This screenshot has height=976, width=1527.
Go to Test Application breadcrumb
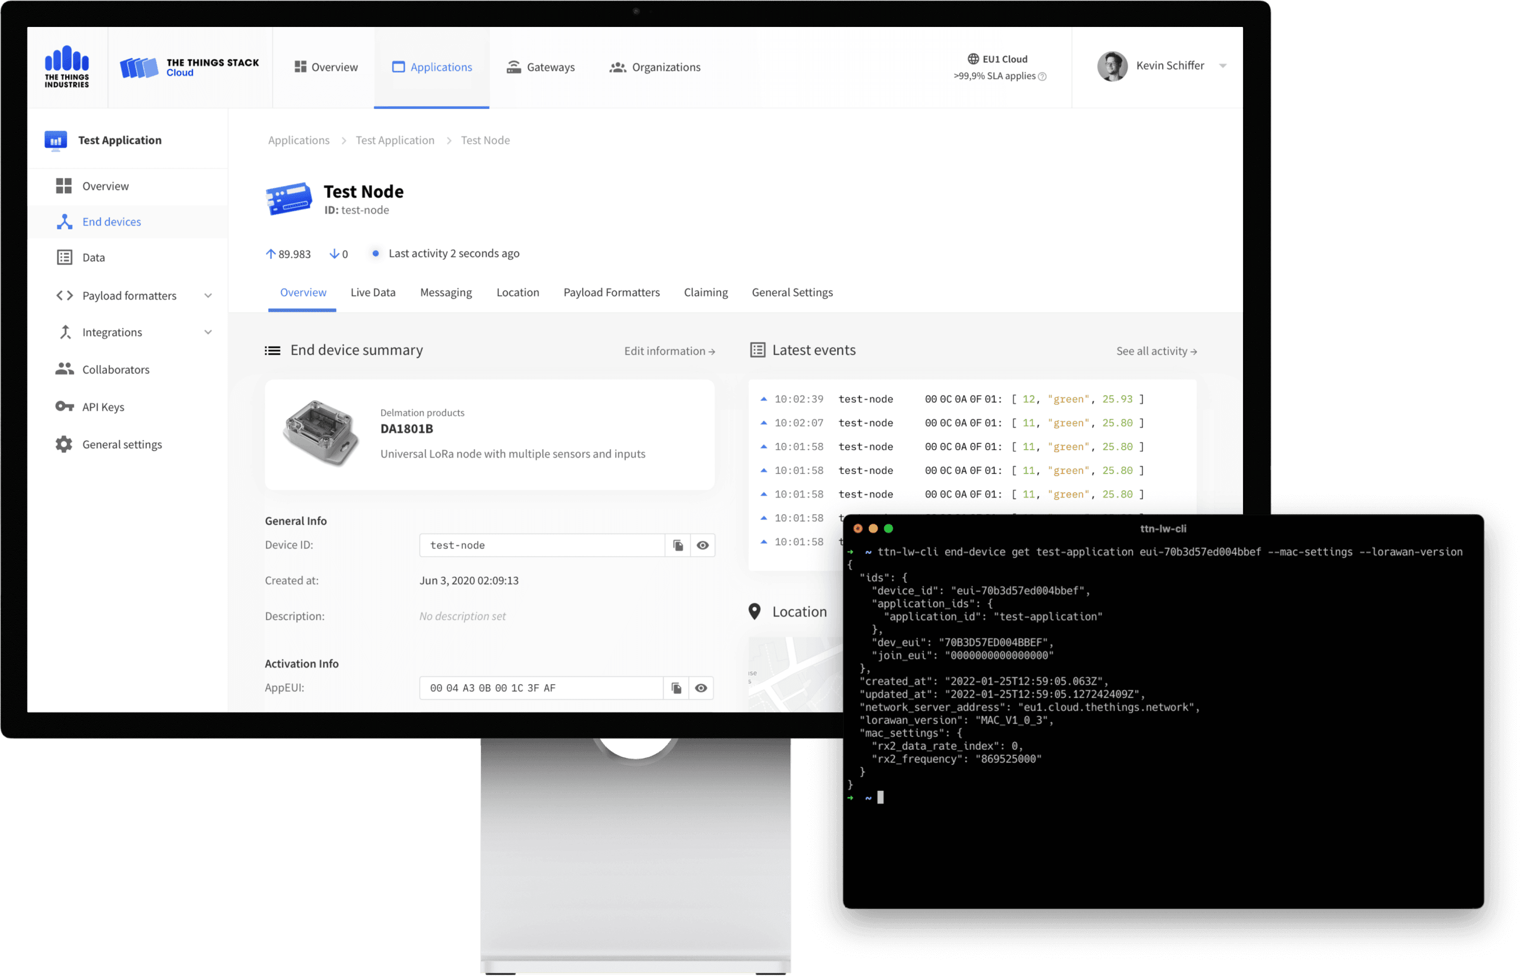point(394,140)
